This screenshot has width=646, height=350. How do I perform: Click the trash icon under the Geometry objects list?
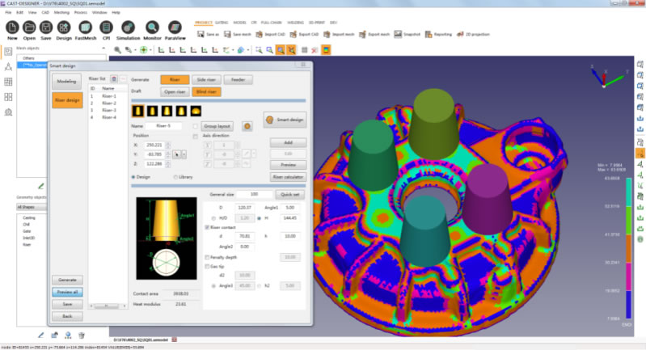click(82, 335)
